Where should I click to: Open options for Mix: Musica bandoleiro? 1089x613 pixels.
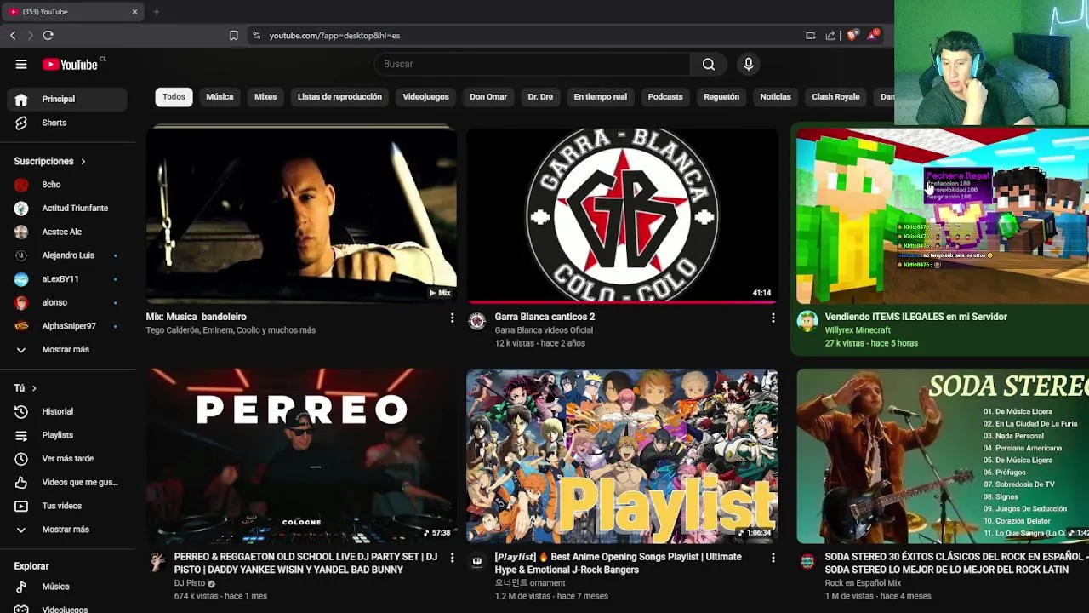click(x=452, y=318)
